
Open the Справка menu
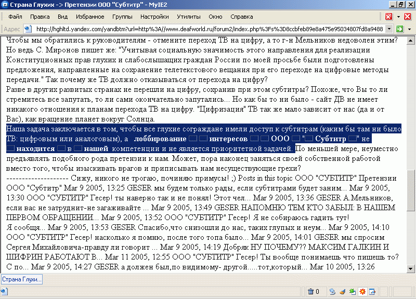pos(242,17)
